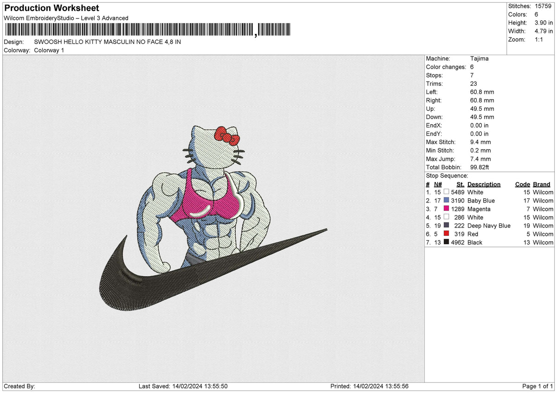Click the 'Description' column header
The width and height of the screenshot is (557, 393).
(484, 184)
